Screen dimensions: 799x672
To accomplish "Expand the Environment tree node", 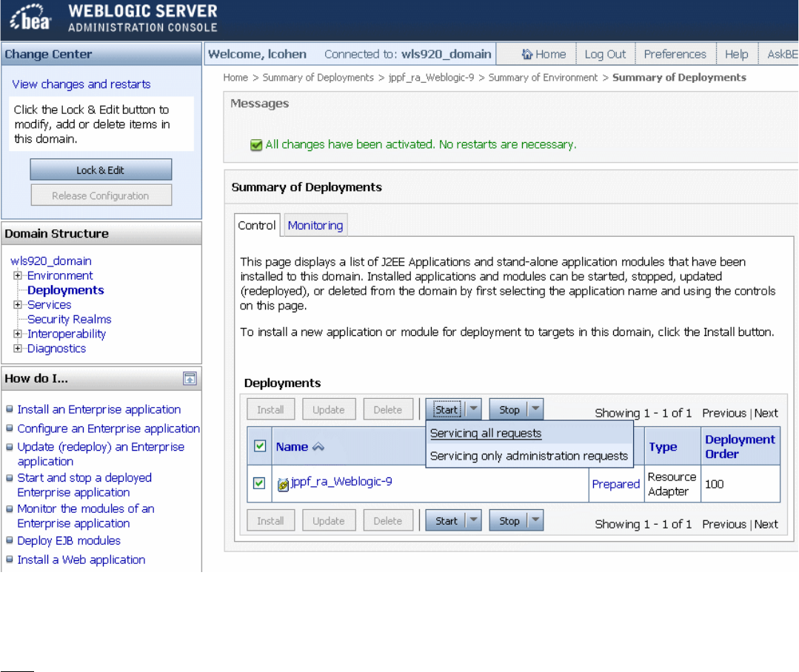I will (x=17, y=275).
